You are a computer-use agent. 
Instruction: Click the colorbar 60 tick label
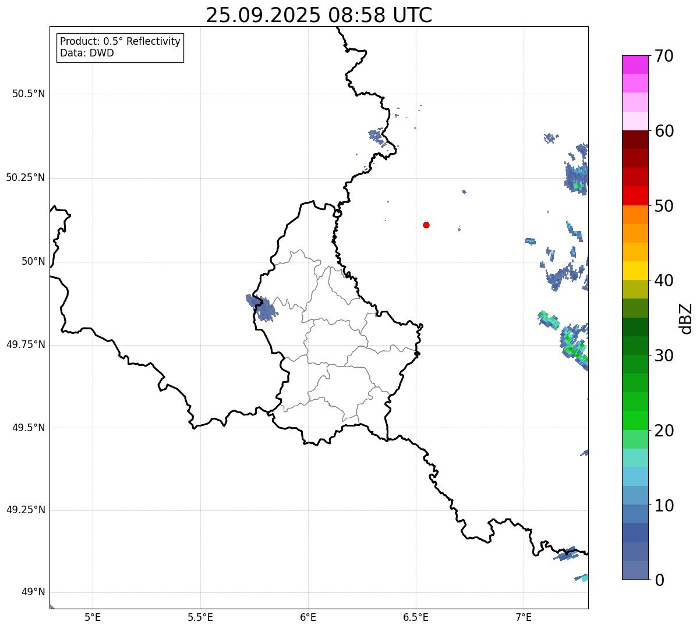point(664,131)
